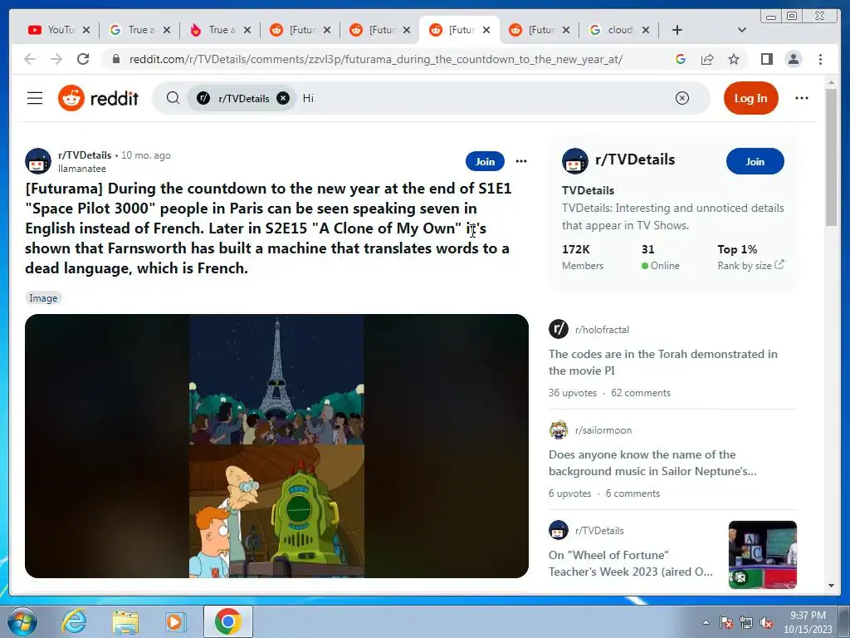Click the r/TVDetails avatar beside the post

38,161
